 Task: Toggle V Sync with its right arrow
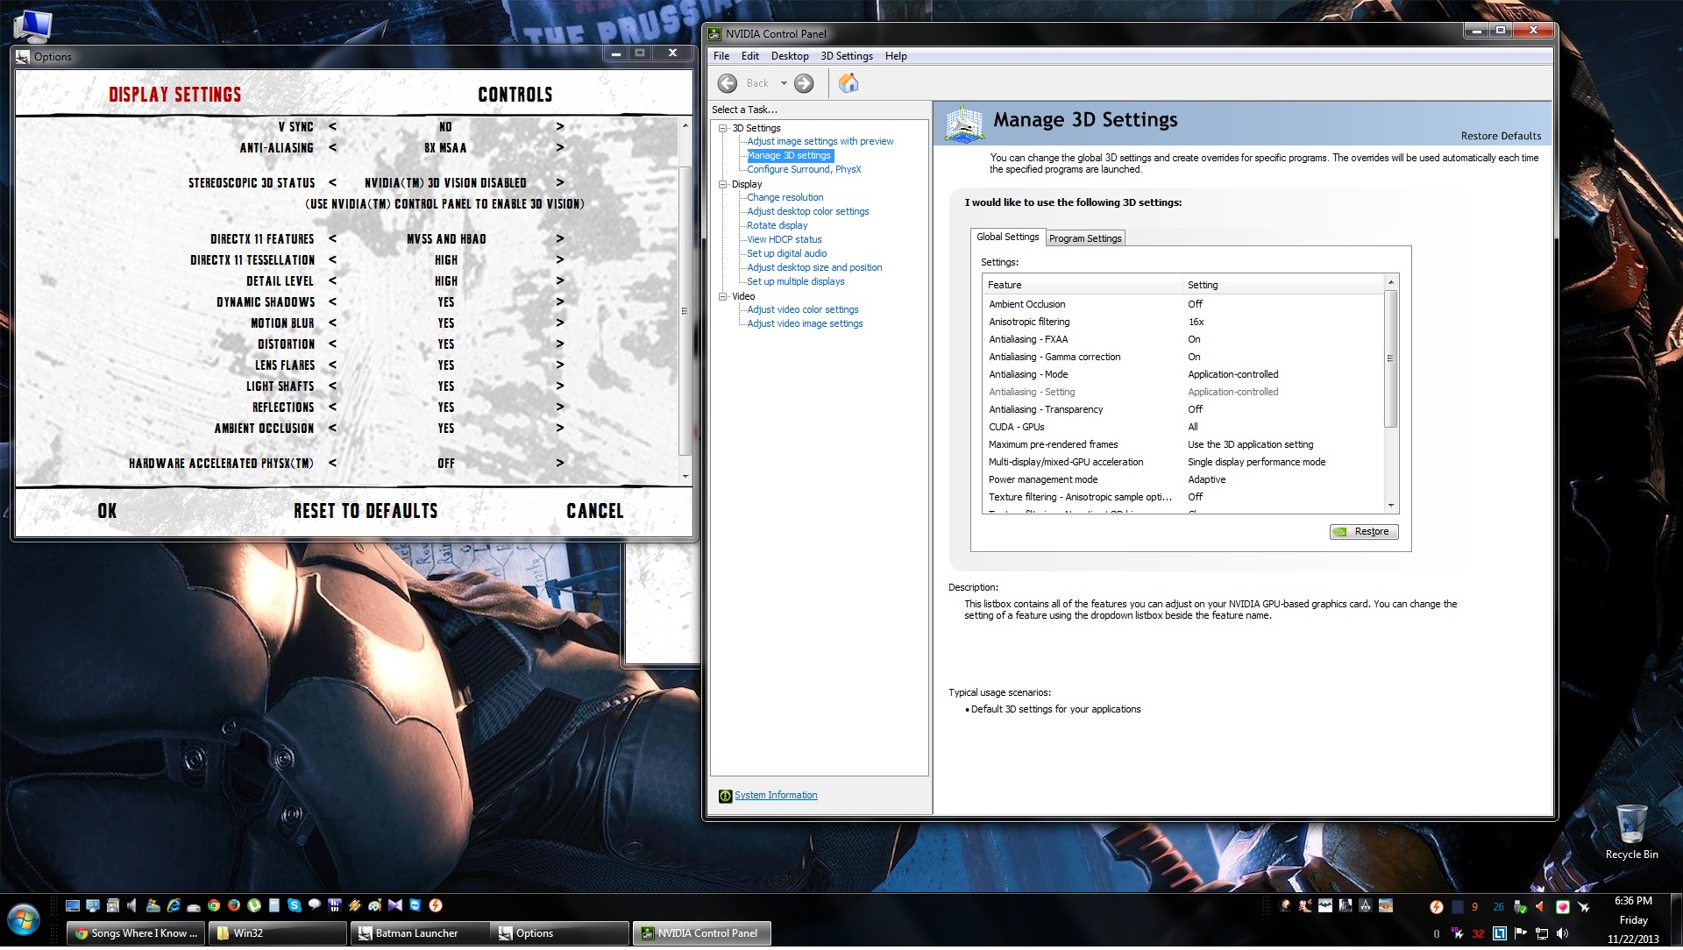click(560, 127)
